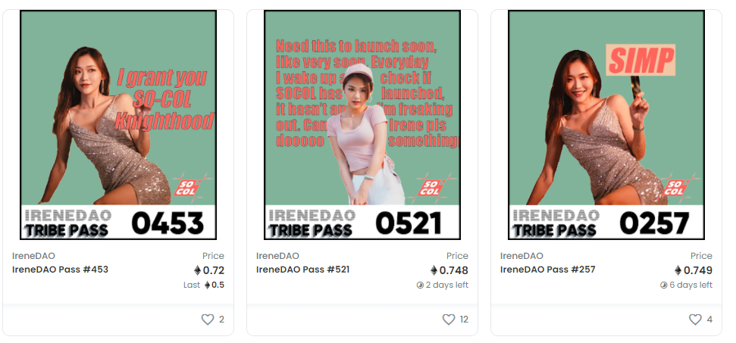Click clock icon next to 6 days left
736x343 pixels.
coord(664,285)
